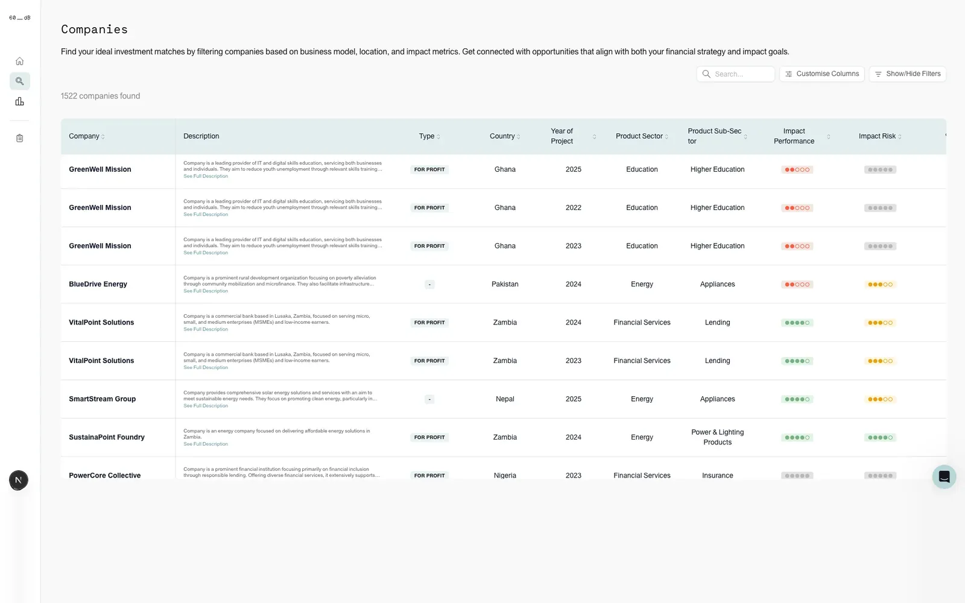
Task: Open SustainaPoint Foundry company name
Action: coord(107,437)
